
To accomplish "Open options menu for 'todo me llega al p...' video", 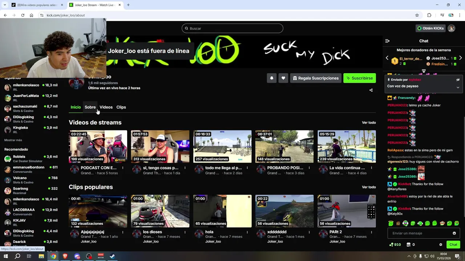I will 247,168.
